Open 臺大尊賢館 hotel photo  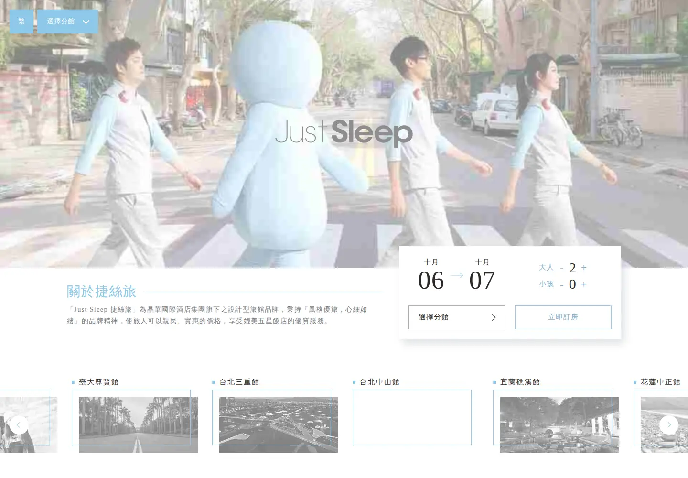point(138,424)
